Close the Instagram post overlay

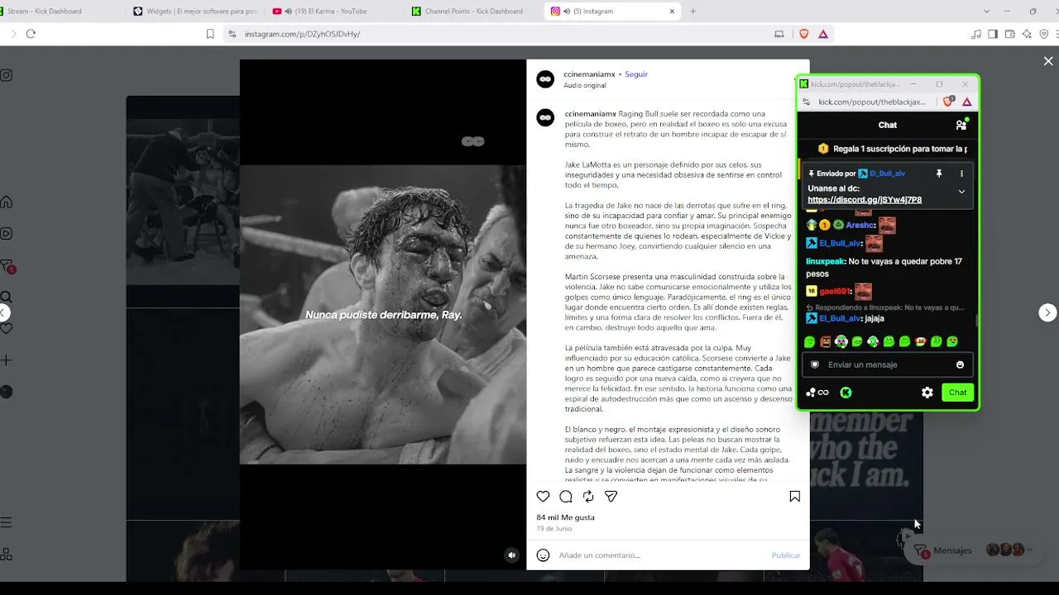tap(1048, 61)
